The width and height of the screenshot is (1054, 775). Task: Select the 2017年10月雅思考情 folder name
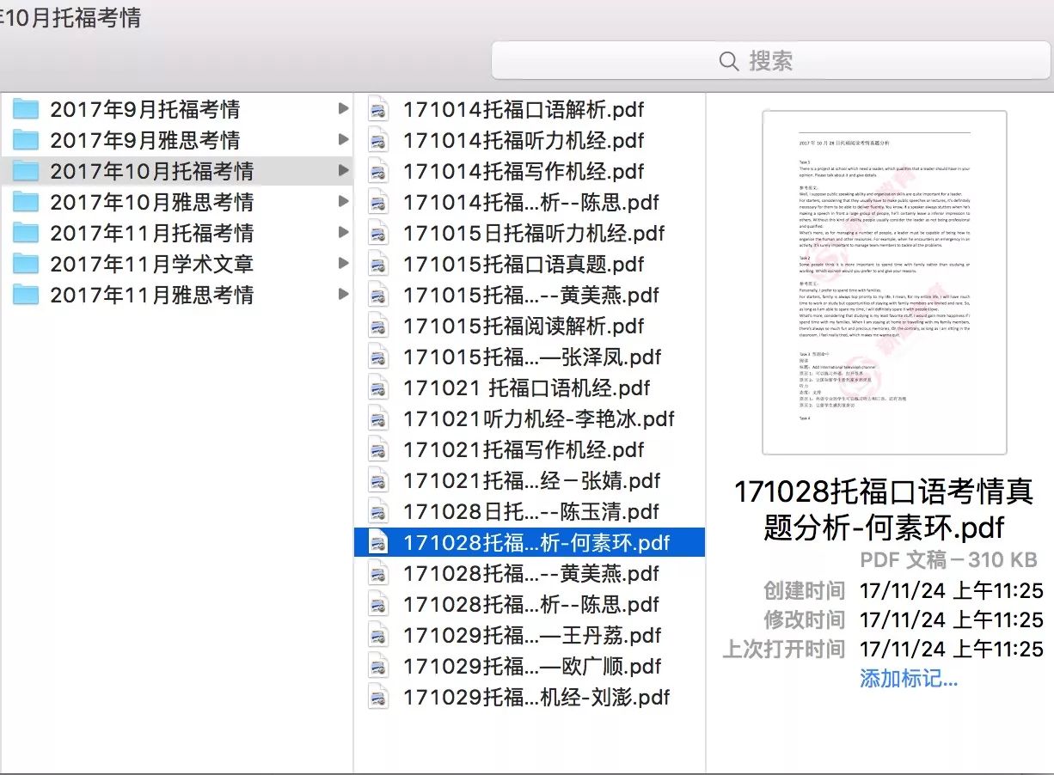point(151,202)
